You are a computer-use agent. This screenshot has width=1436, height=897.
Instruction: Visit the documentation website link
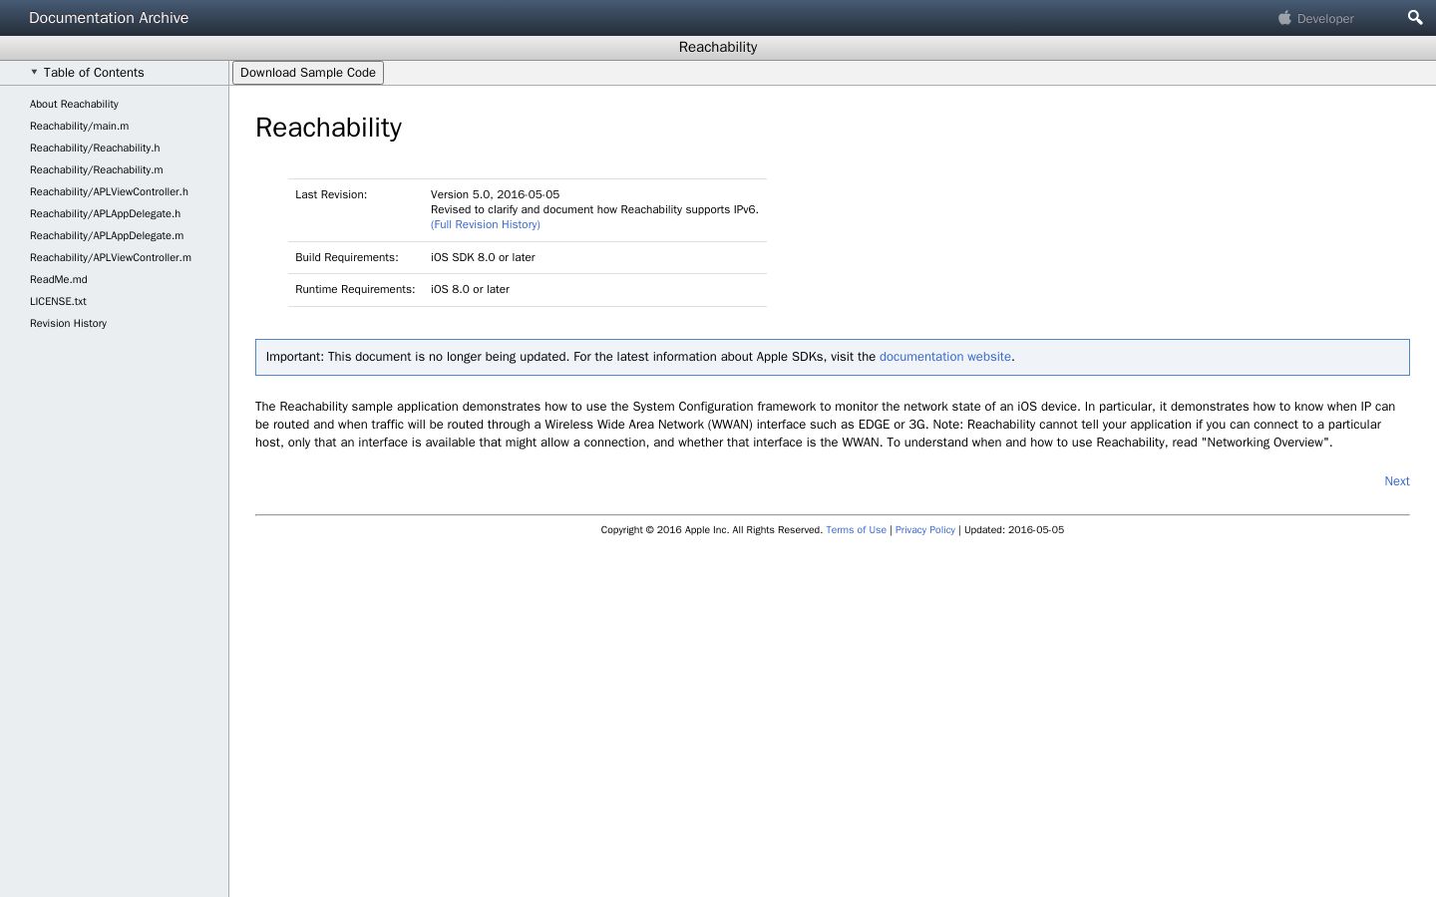point(945,357)
